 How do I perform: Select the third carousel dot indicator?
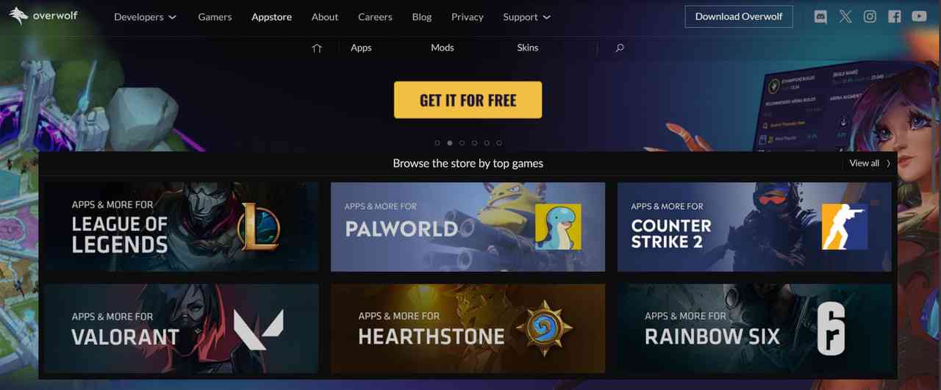tap(462, 143)
